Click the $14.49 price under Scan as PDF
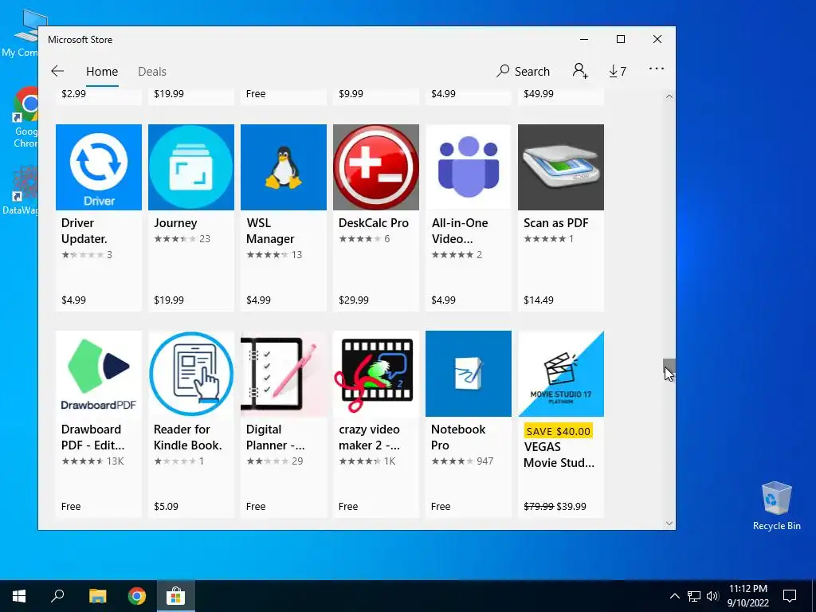Image resolution: width=816 pixels, height=612 pixels. pos(539,300)
